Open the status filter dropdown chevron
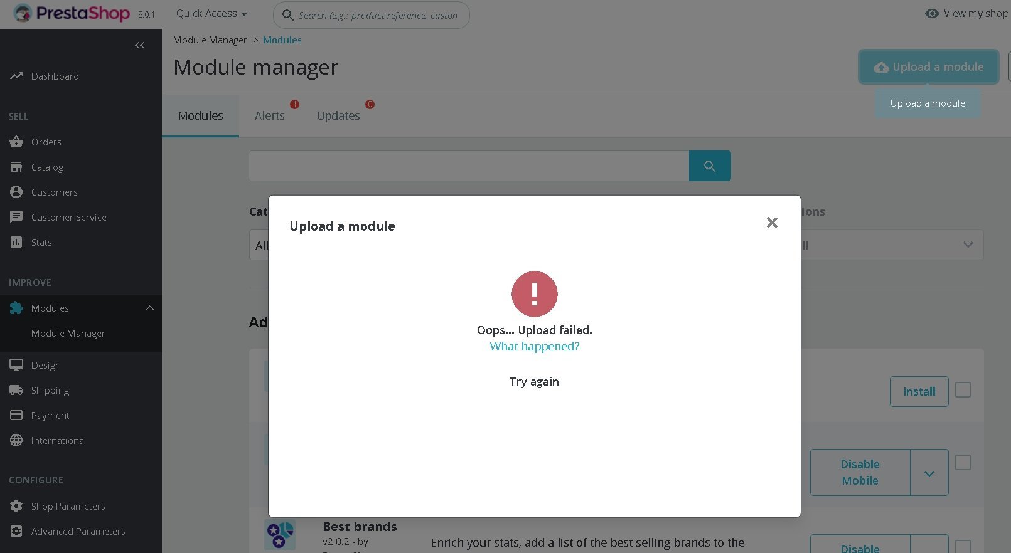Image resolution: width=1011 pixels, height=553 pixels. coord(968,245)
